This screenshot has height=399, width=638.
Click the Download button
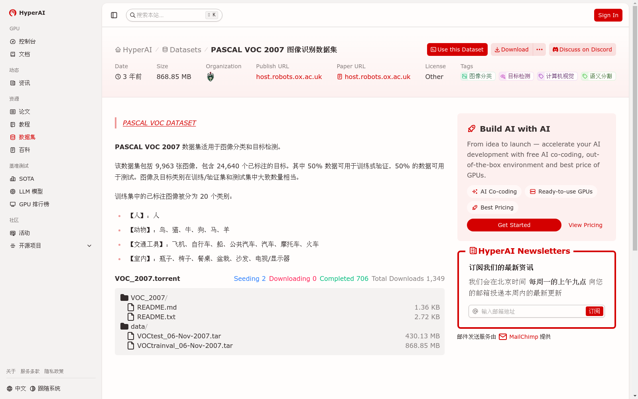pos(512,49)
